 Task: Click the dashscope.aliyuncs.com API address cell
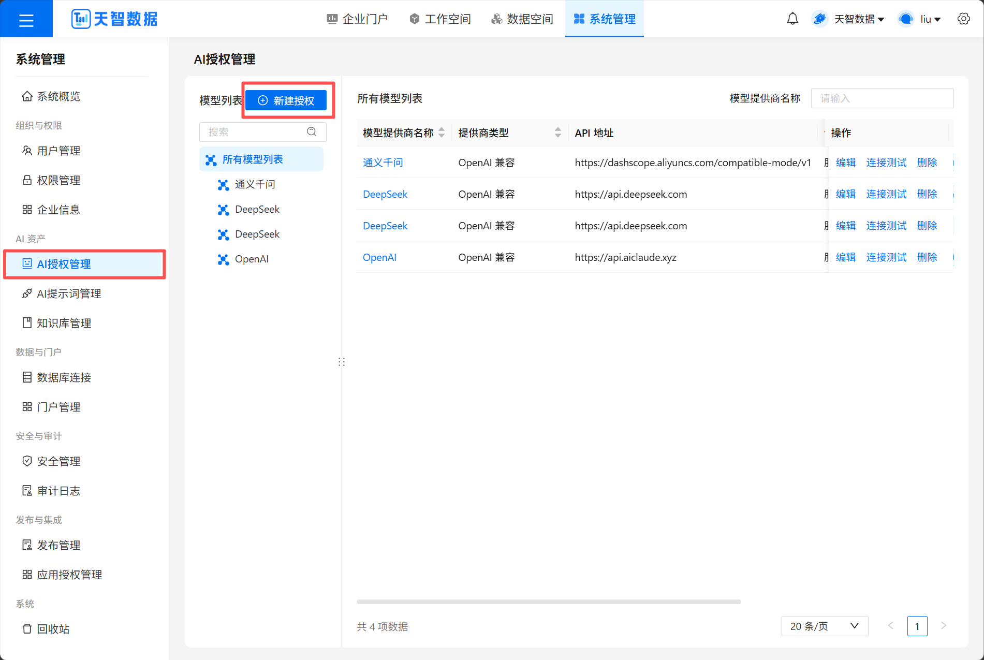click(693, 163)
